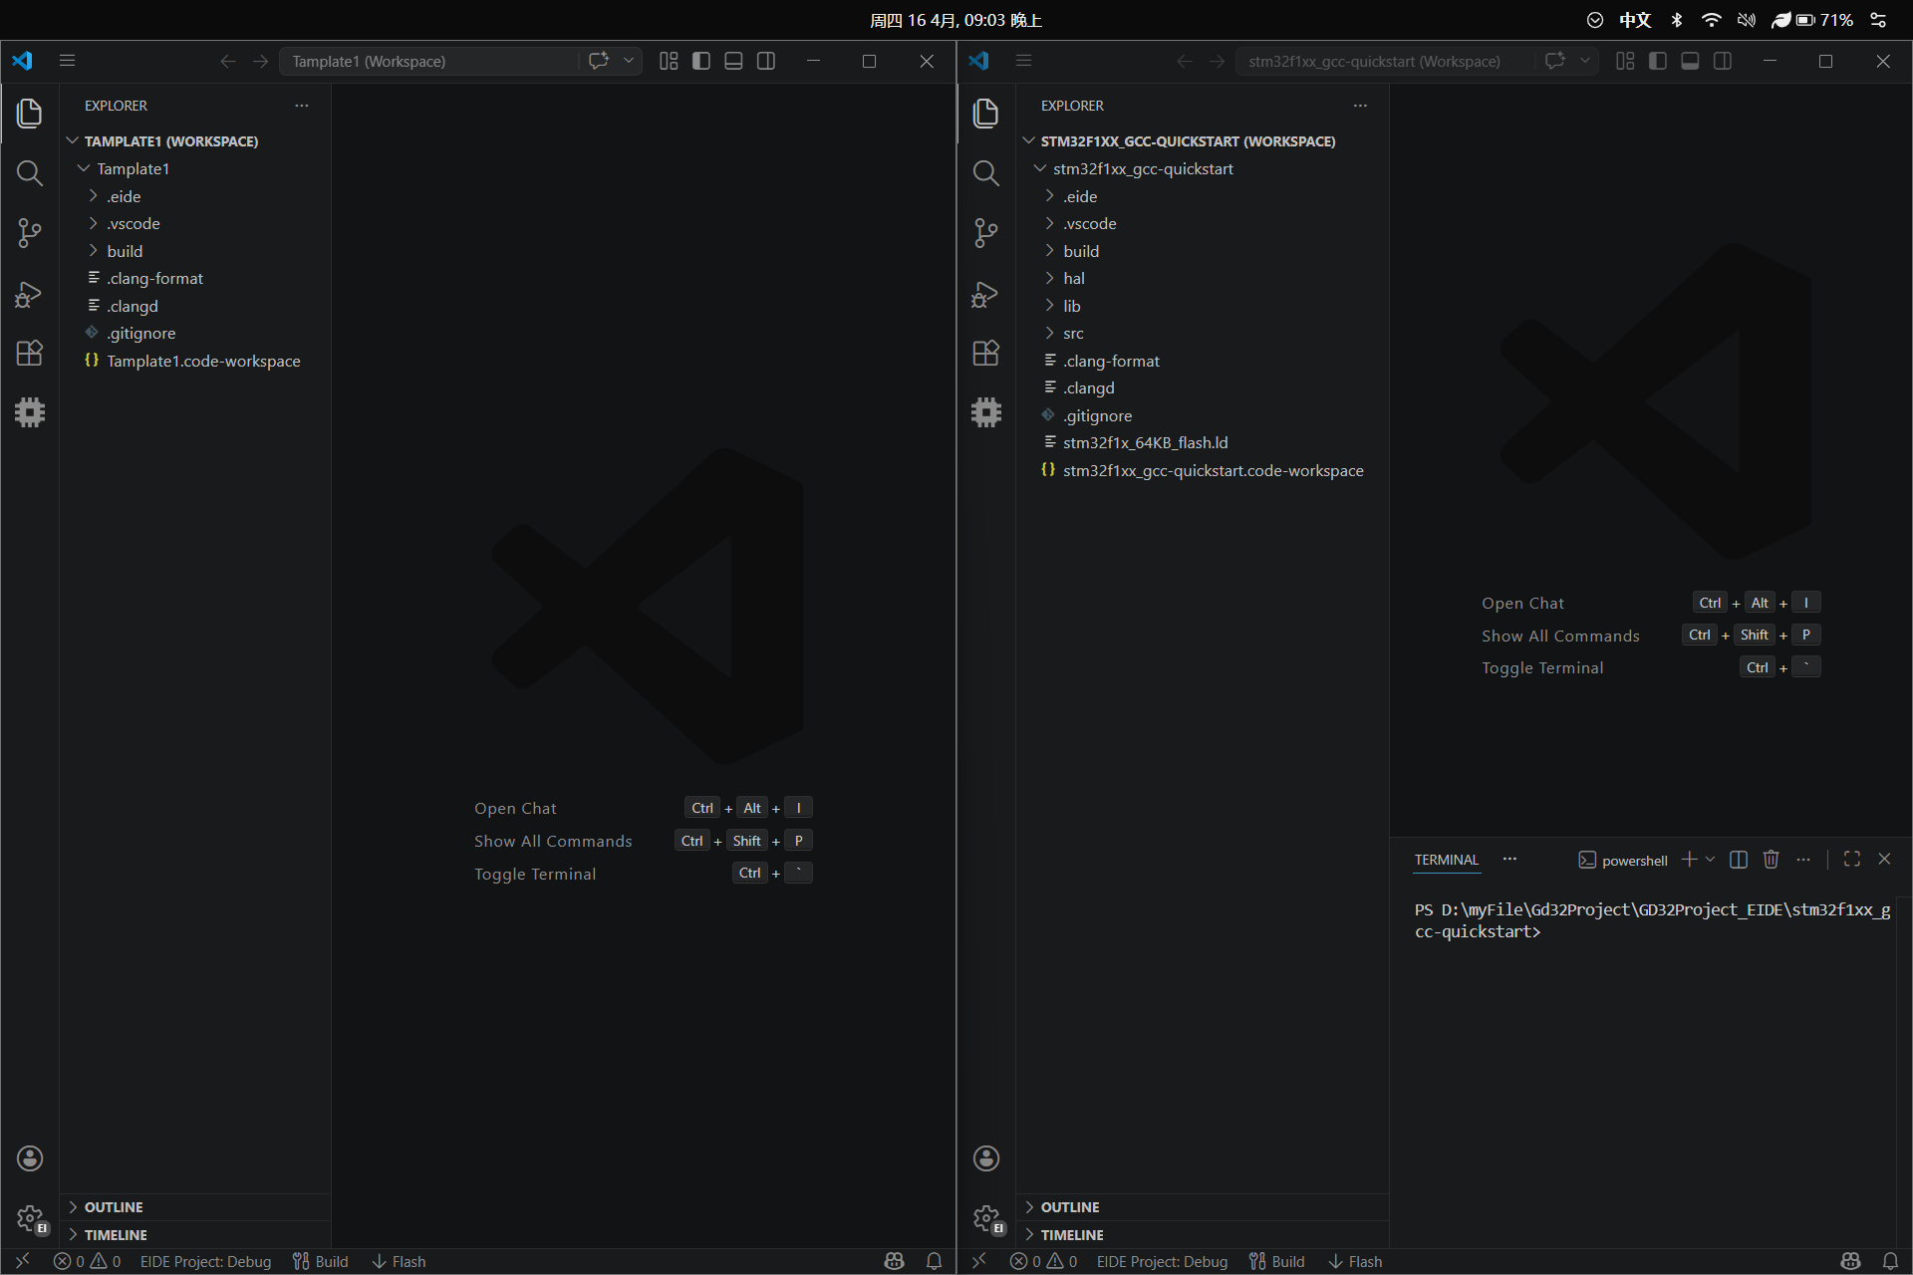Click new terminal plus icon

[1689, 859]
